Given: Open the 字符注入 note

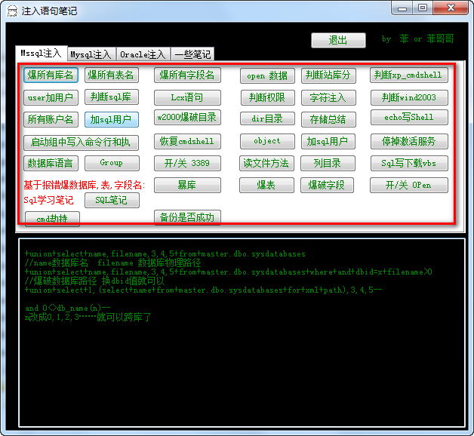Looking at the screenshot, I should point(328,97).
